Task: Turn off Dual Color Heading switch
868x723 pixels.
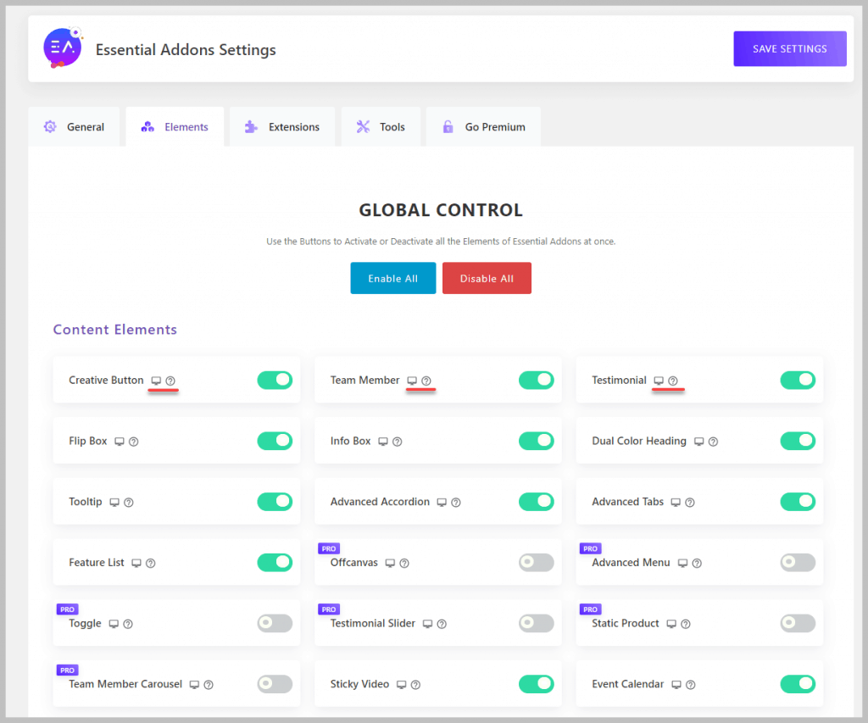Action: pyautogui.click(x=798, y=442)
